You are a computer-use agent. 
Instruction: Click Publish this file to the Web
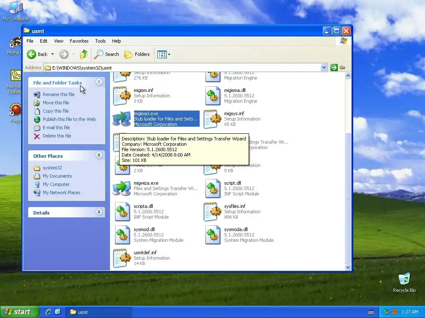click(69, 119)
